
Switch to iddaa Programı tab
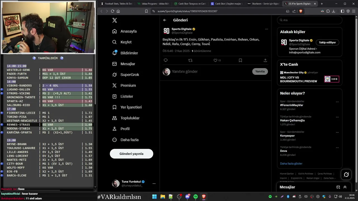tap(153, 4)
